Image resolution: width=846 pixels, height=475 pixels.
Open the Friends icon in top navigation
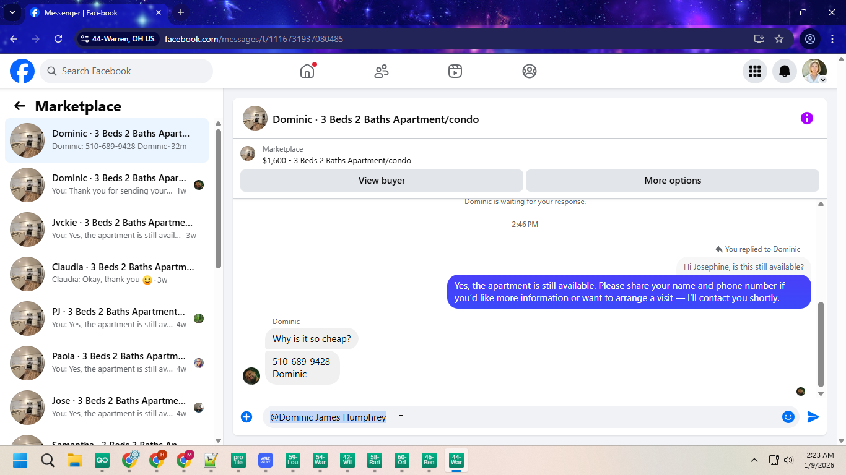(382, 71)
